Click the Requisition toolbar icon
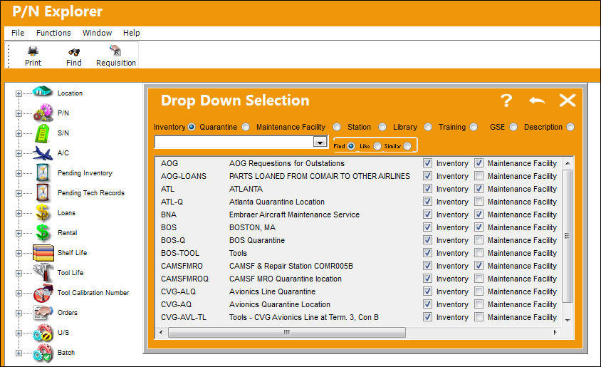 click(115, 51)
